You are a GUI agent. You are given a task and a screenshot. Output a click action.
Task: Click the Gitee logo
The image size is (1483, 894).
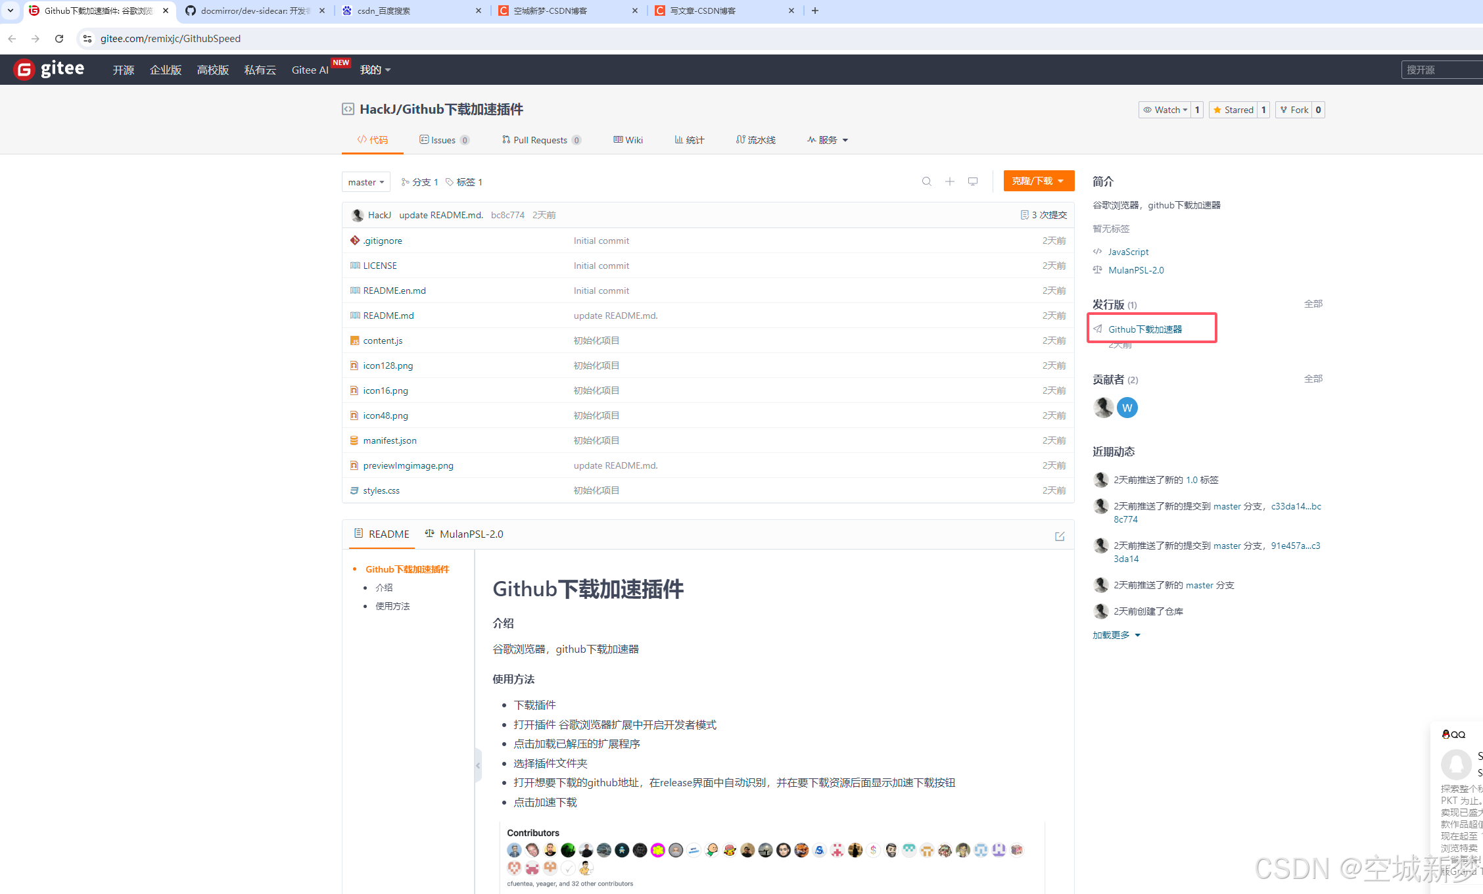[49, 69]
